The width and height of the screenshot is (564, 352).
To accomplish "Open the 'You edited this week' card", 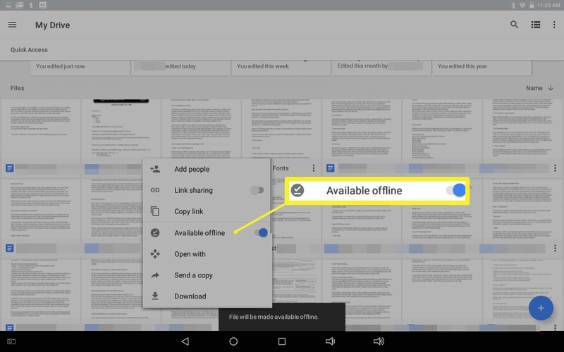I will tap(281, 68).
